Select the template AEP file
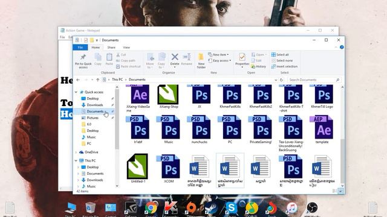This screenshot has width=387, height=217. (x=322, y=130)
